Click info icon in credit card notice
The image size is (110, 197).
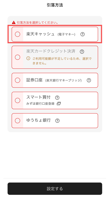[28, 58]
